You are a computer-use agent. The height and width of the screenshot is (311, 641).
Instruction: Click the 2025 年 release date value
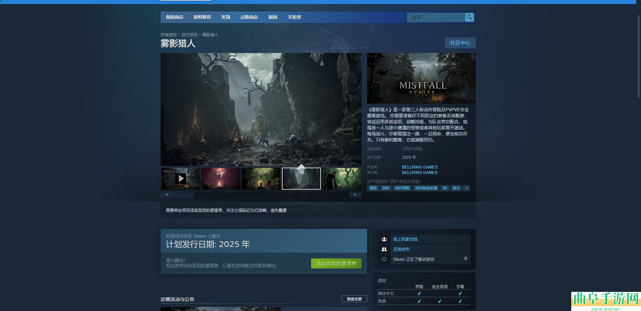(409, 158)
